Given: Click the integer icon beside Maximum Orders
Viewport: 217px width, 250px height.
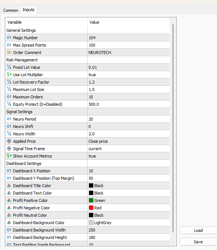Looking at the screenshot, I should [x=9, y=97].
